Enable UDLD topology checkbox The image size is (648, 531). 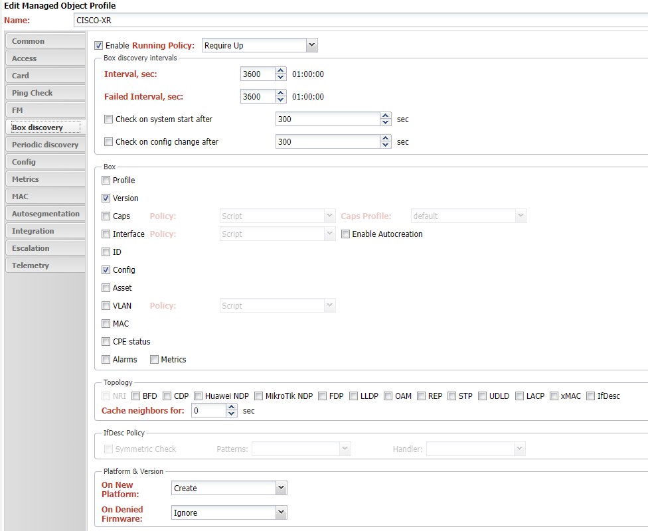(482, 396)
